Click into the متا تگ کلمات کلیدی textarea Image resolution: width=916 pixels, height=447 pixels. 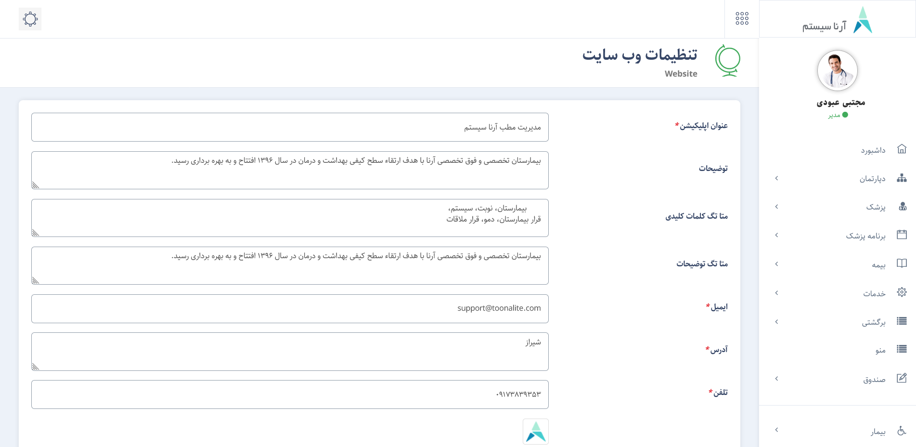pos(290,218)
